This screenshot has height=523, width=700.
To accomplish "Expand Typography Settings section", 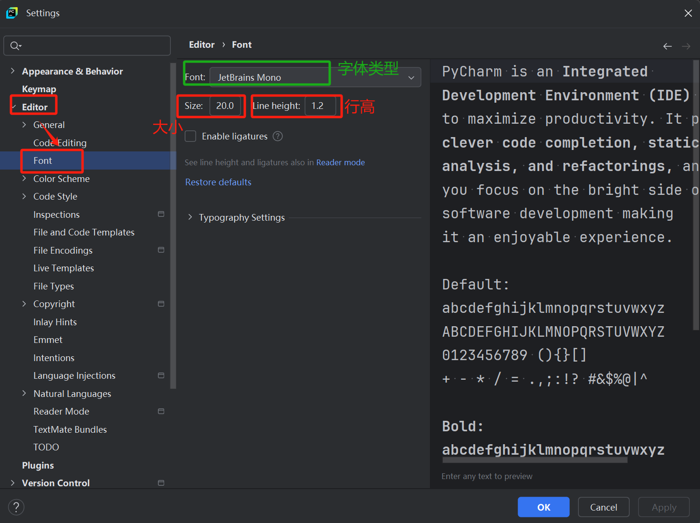I will point(190,217).
